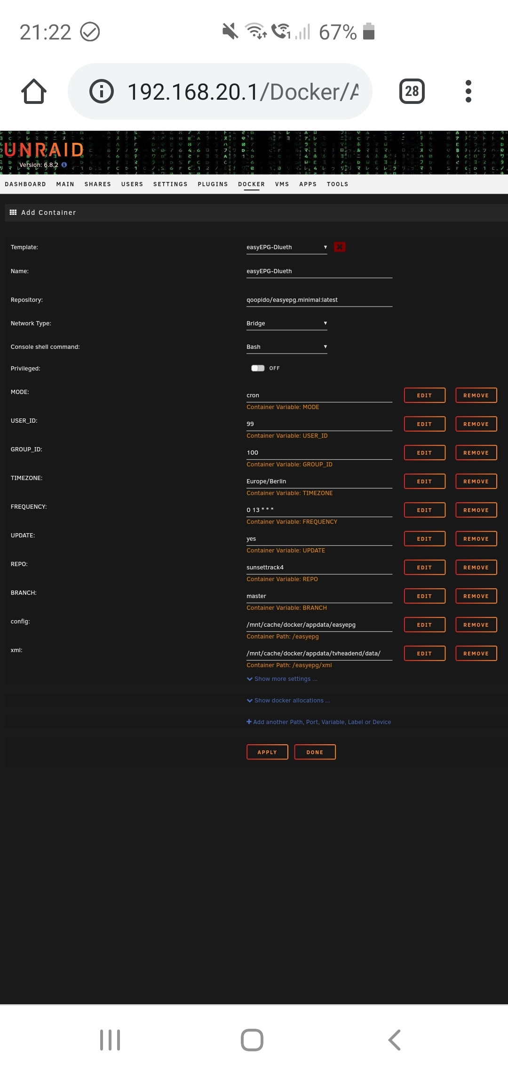Expand Show docker allocations
This screenshot has height=1072, width=508.
(288, 701)
